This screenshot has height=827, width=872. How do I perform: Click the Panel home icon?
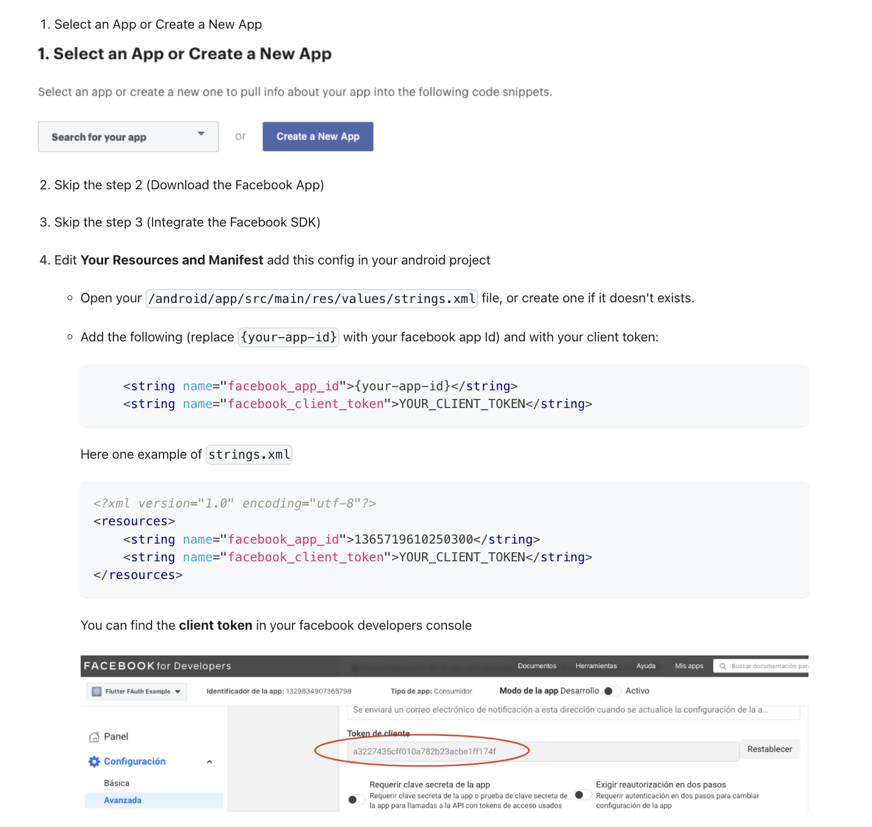pyautogui.click(x=94, y=737)
